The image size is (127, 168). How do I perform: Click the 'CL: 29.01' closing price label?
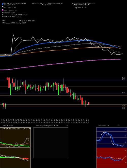tap(47, 5)
